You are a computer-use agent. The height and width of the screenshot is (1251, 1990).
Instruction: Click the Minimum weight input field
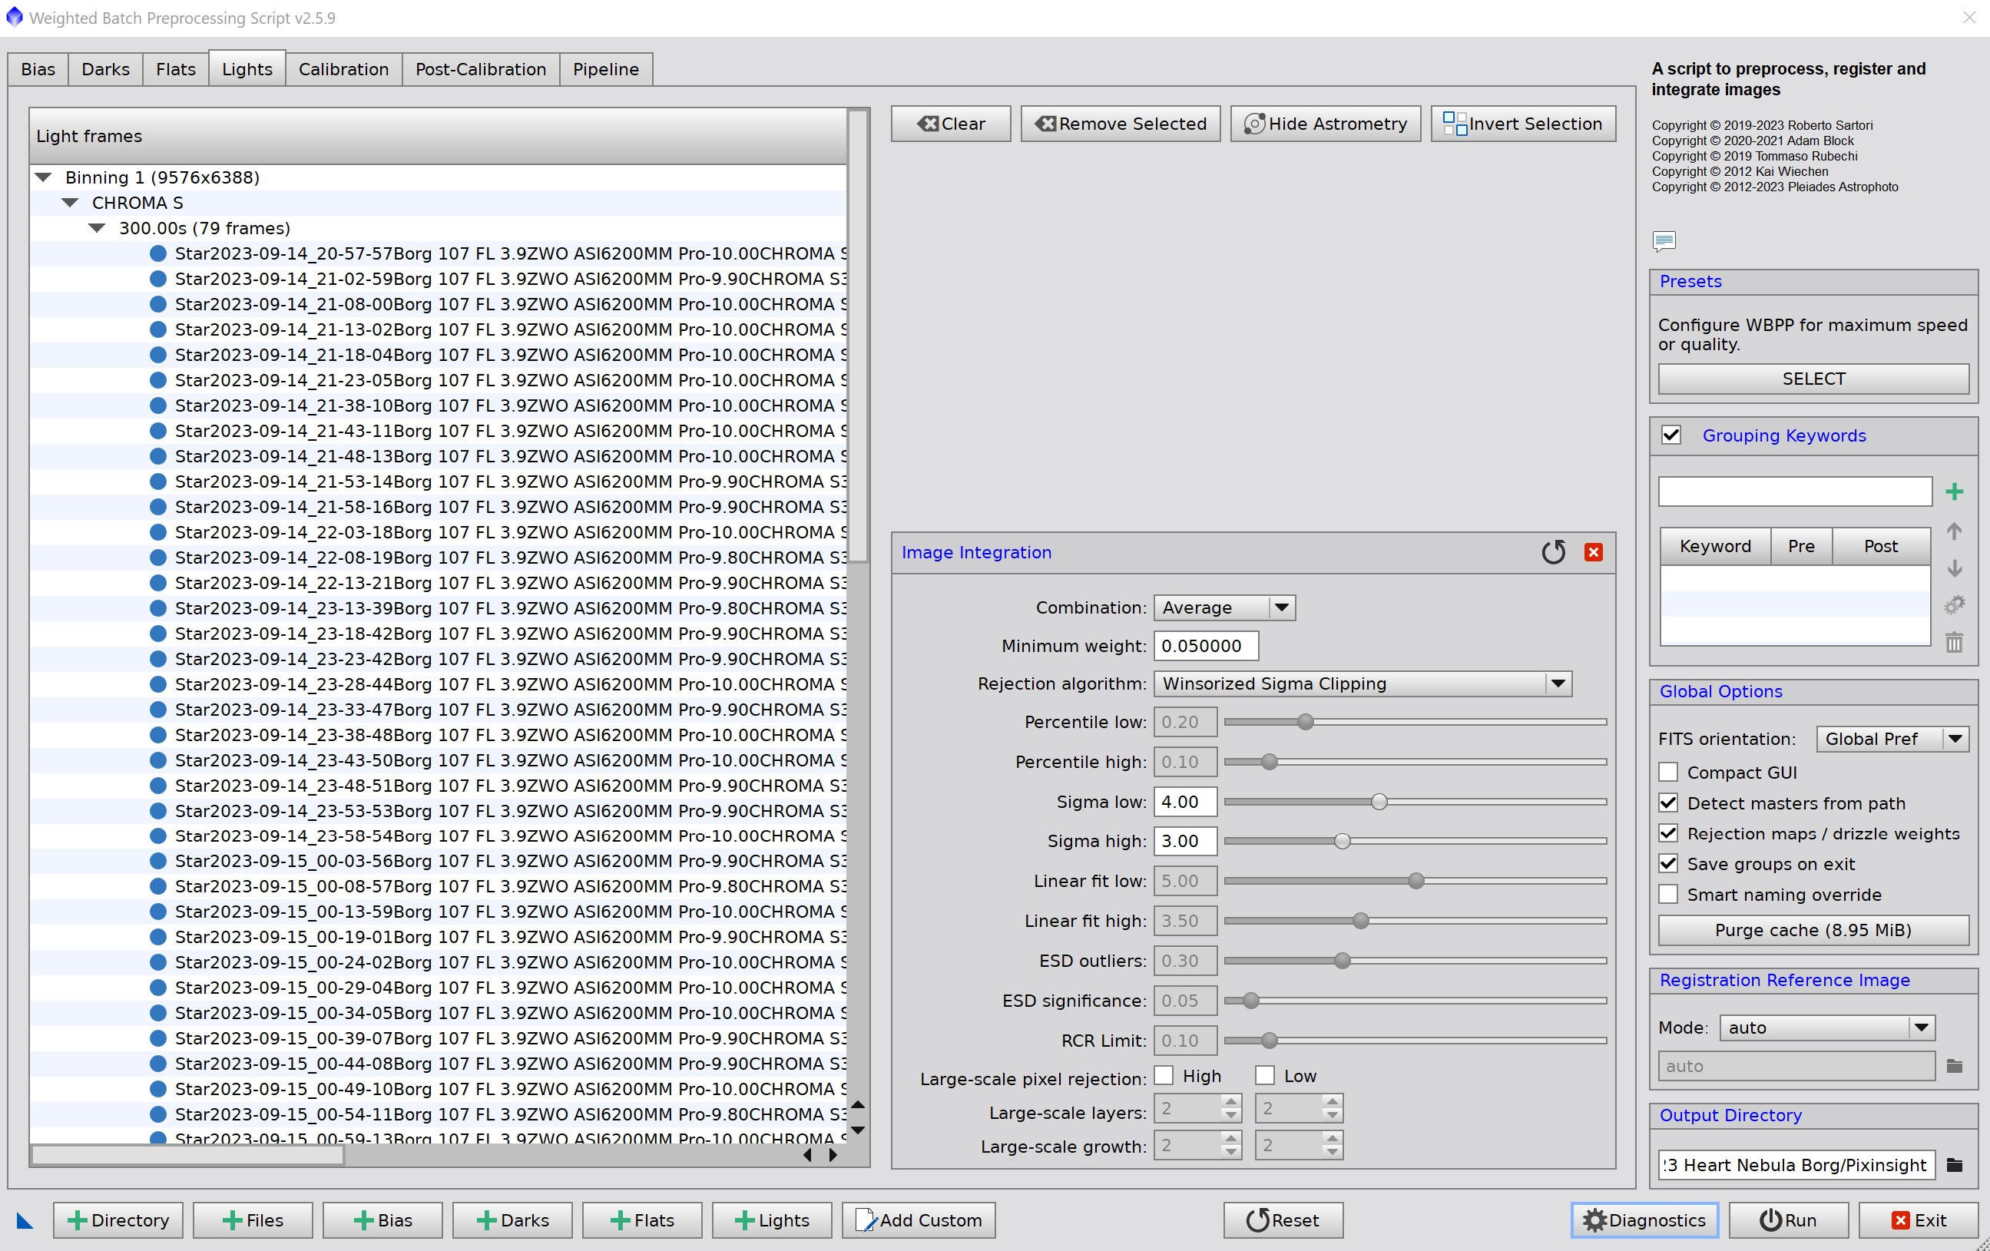click(x=1206, y=646)
